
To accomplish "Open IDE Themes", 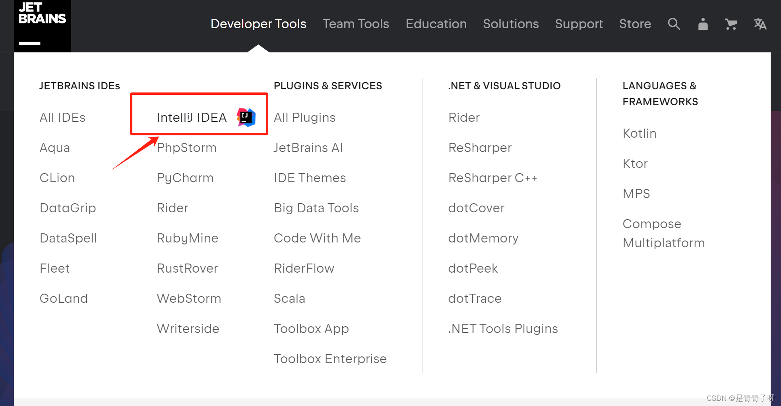I will click(x=310, y=178).
